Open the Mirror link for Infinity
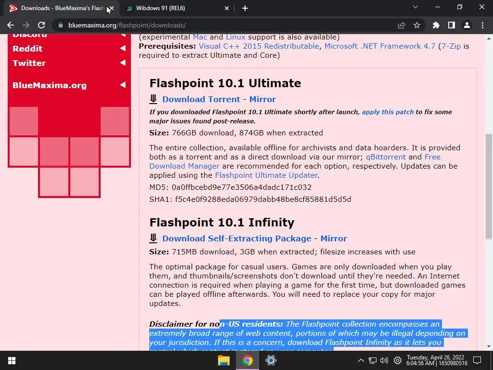This screenshot has height=370, width=493. pos(334,238)
